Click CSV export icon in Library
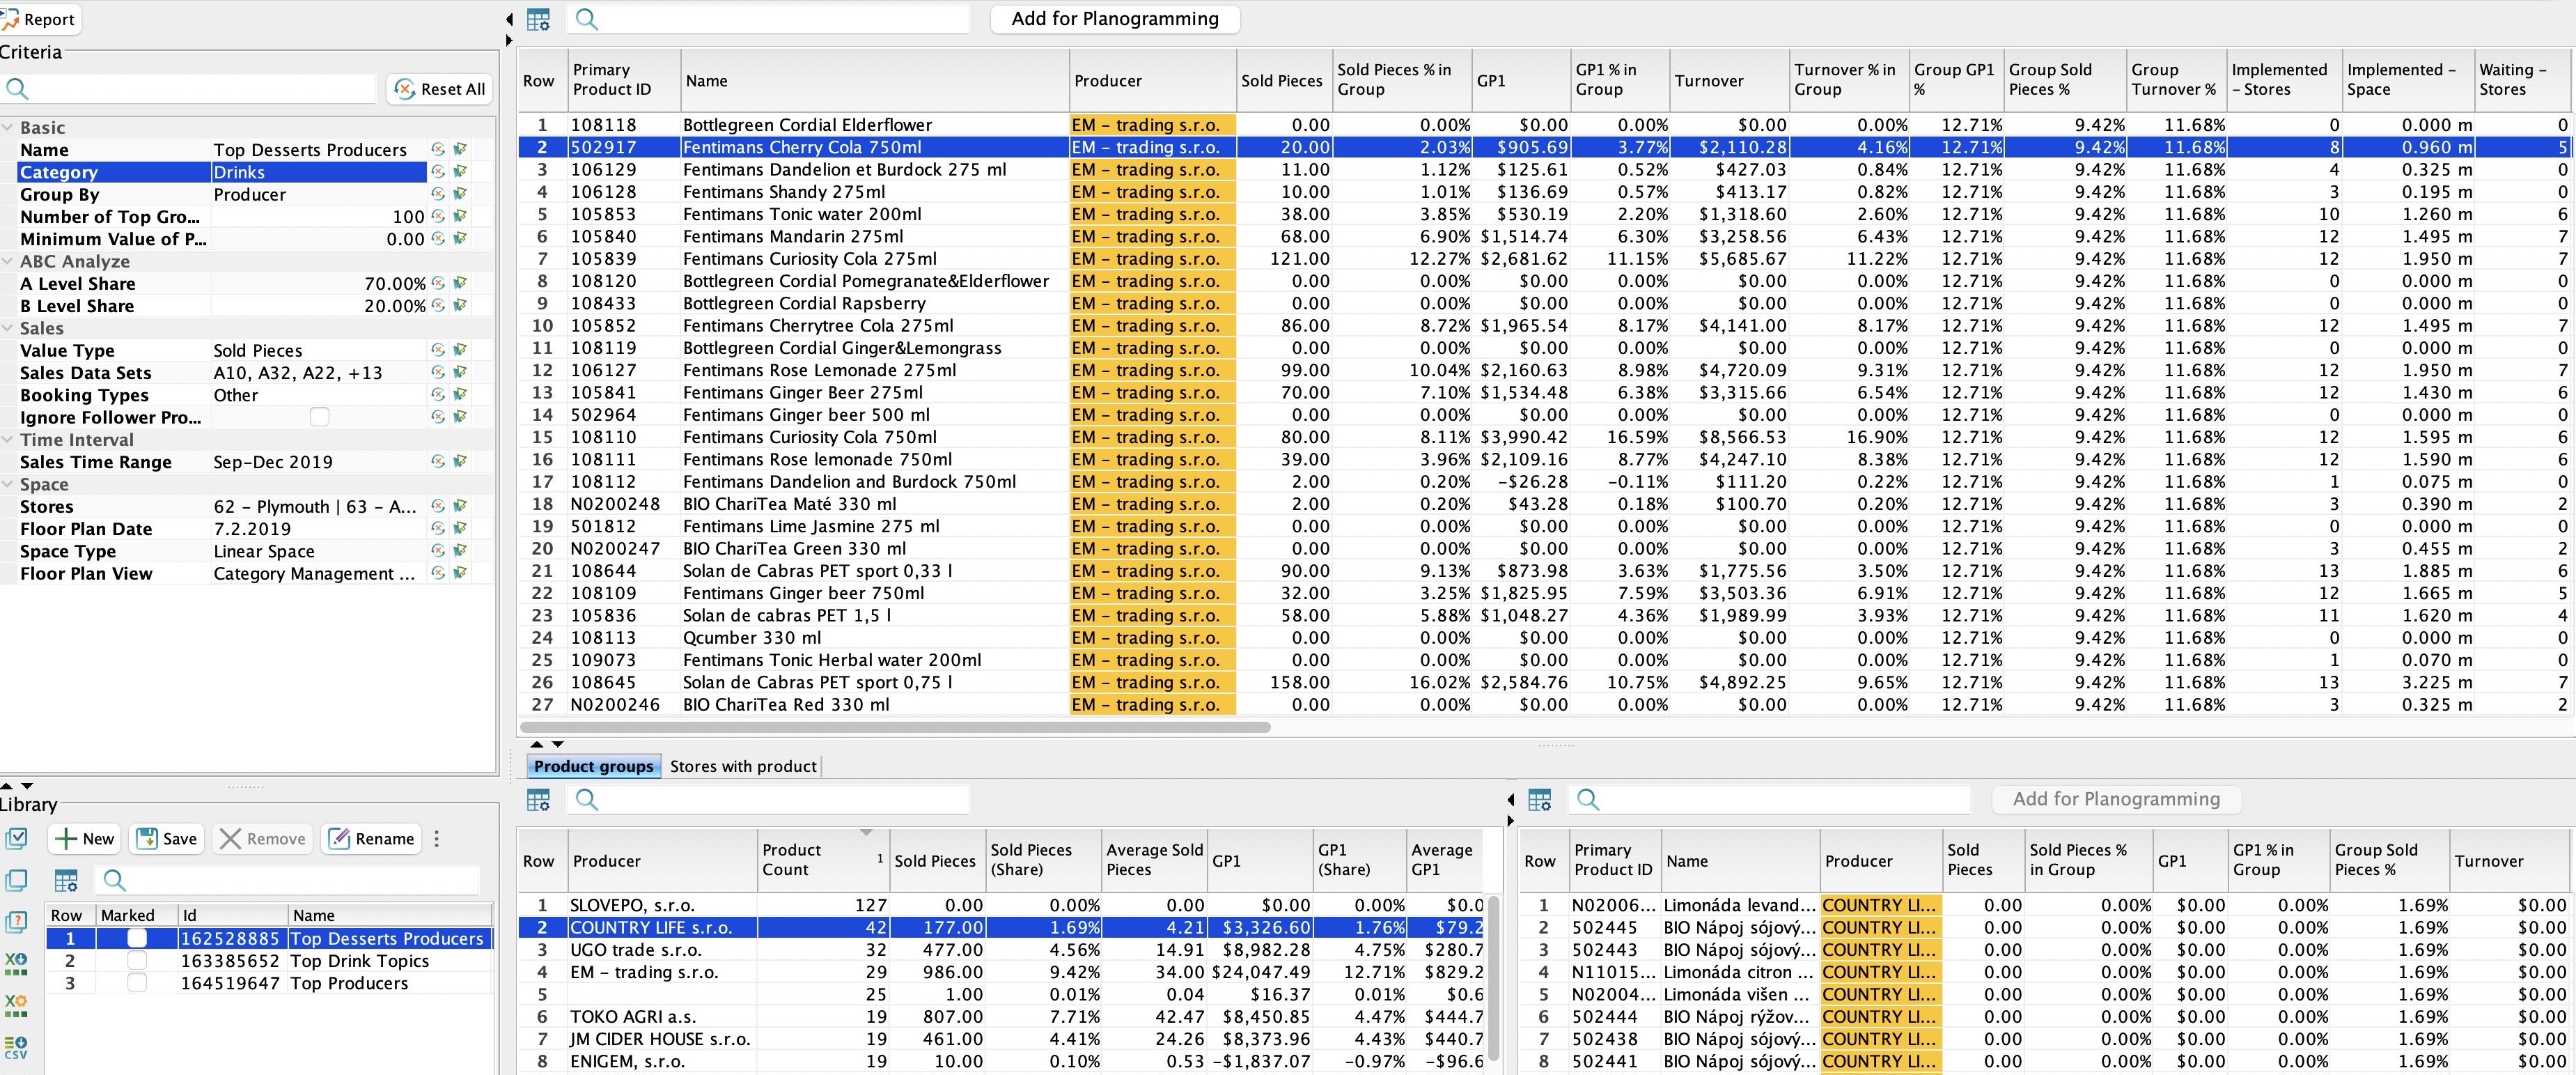The height and width of the screenshot is (1075, 2576). pyautogui.click(x=16, y=1047)
